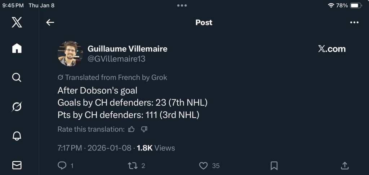Reply to the post
369x175 pixels.
tap(62, 166)
